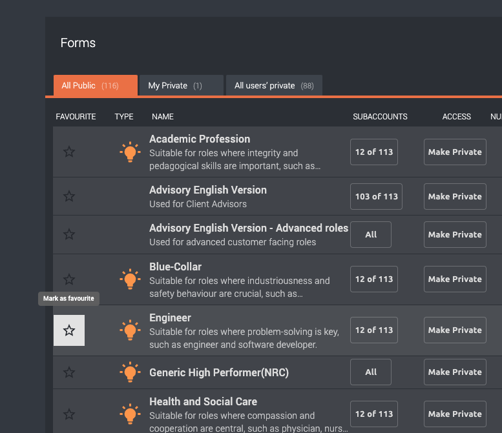The height and width of the screenshot is (433, 502).
Task: Open 'All' subaccounts for Advisory Advanced roles
Action: coord(371,235)
